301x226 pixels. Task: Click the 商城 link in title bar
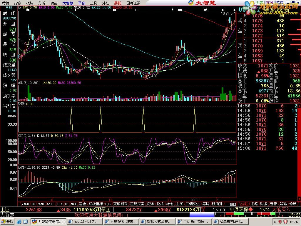(x=270, y=3)
